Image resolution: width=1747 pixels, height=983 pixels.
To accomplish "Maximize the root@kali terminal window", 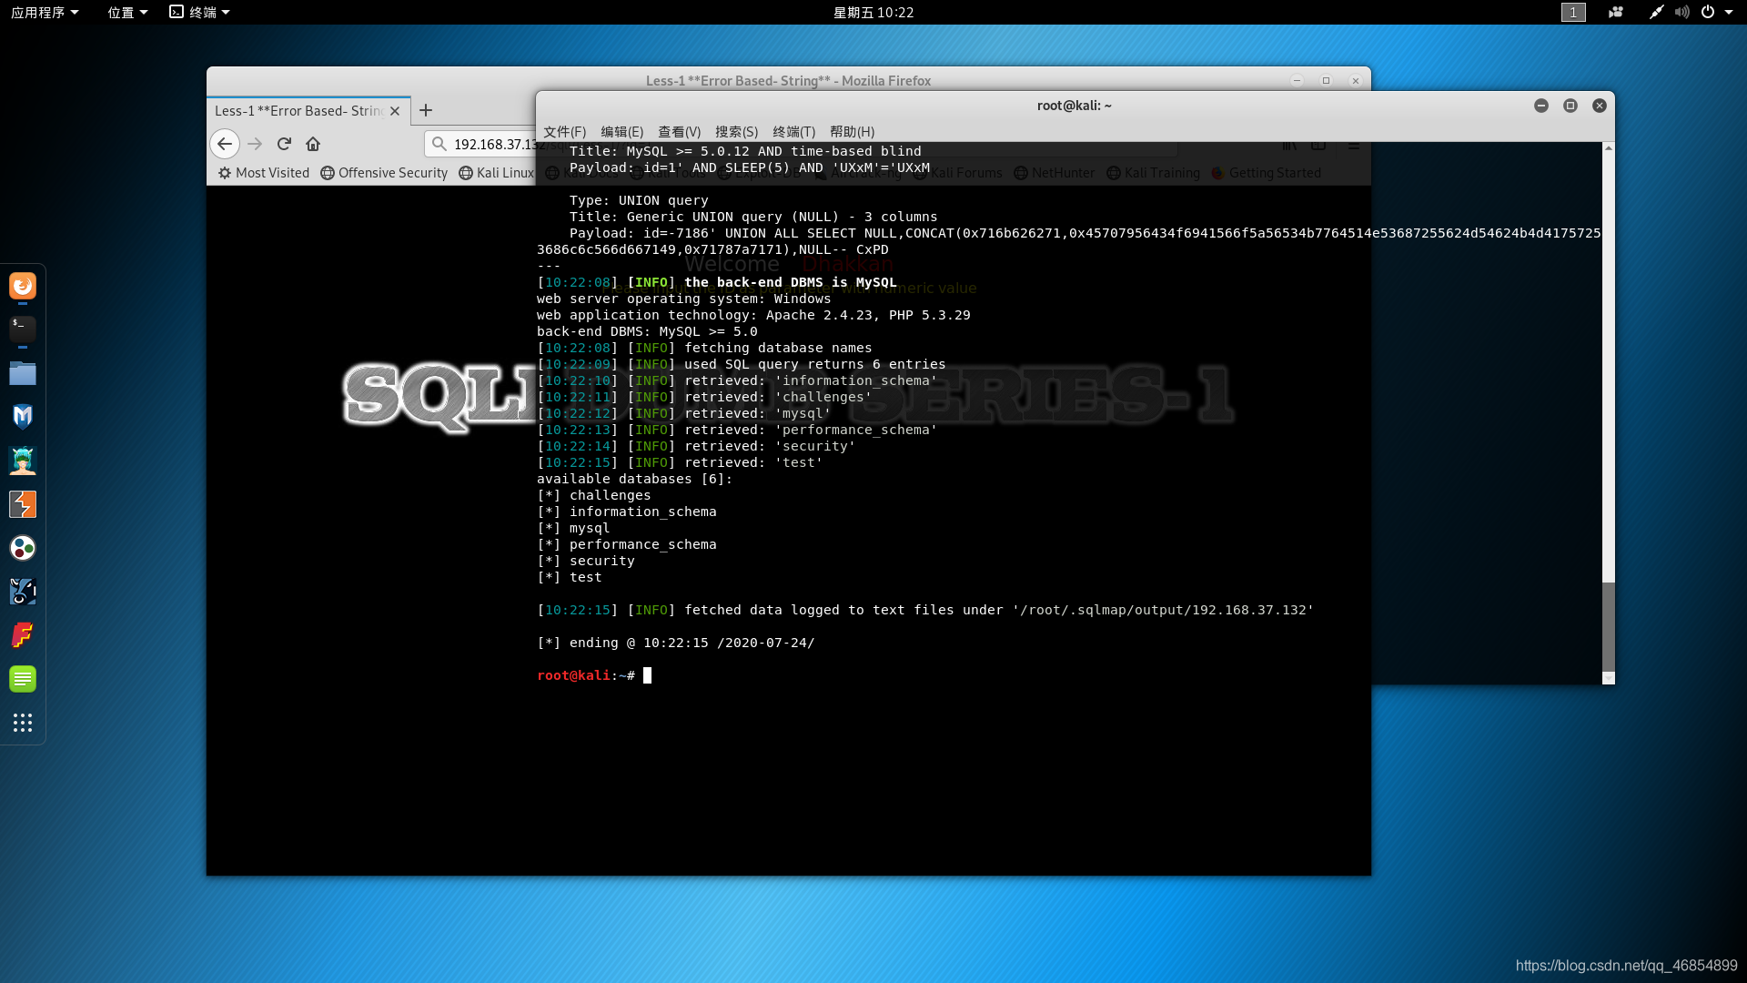I will (x=1570, y=106).
